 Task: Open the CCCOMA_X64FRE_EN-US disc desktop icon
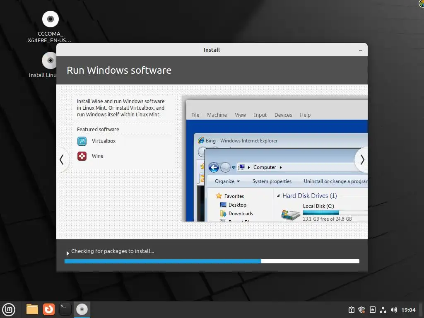50,19
